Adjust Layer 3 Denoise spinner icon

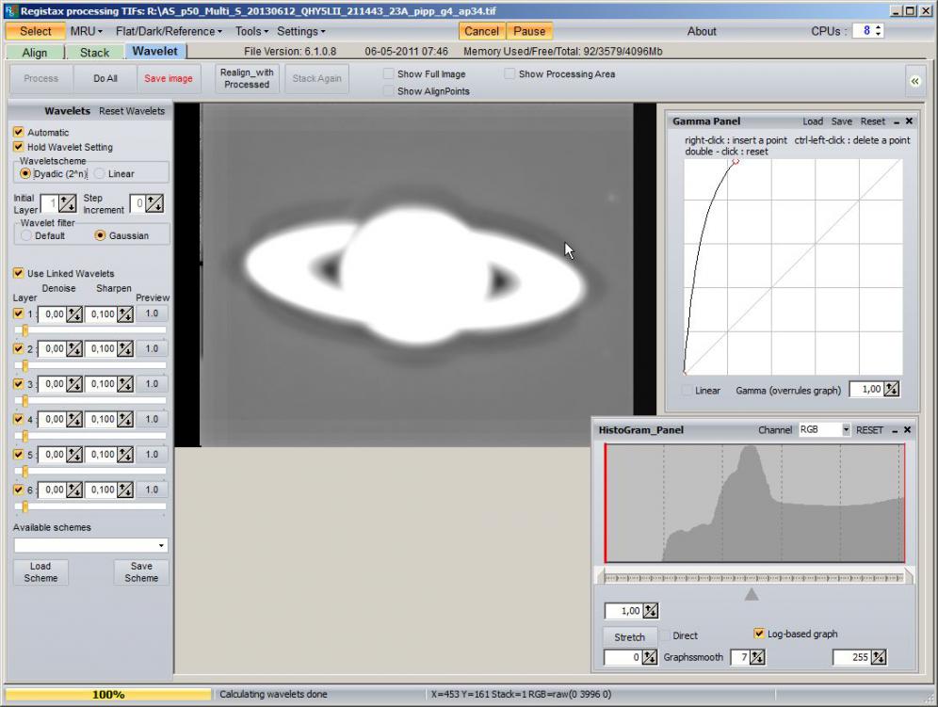[74, 384]
